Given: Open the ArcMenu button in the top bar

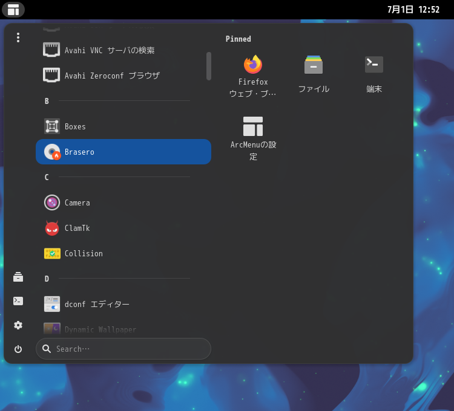Looking at the screenshot, I should (x=13, y=10).
